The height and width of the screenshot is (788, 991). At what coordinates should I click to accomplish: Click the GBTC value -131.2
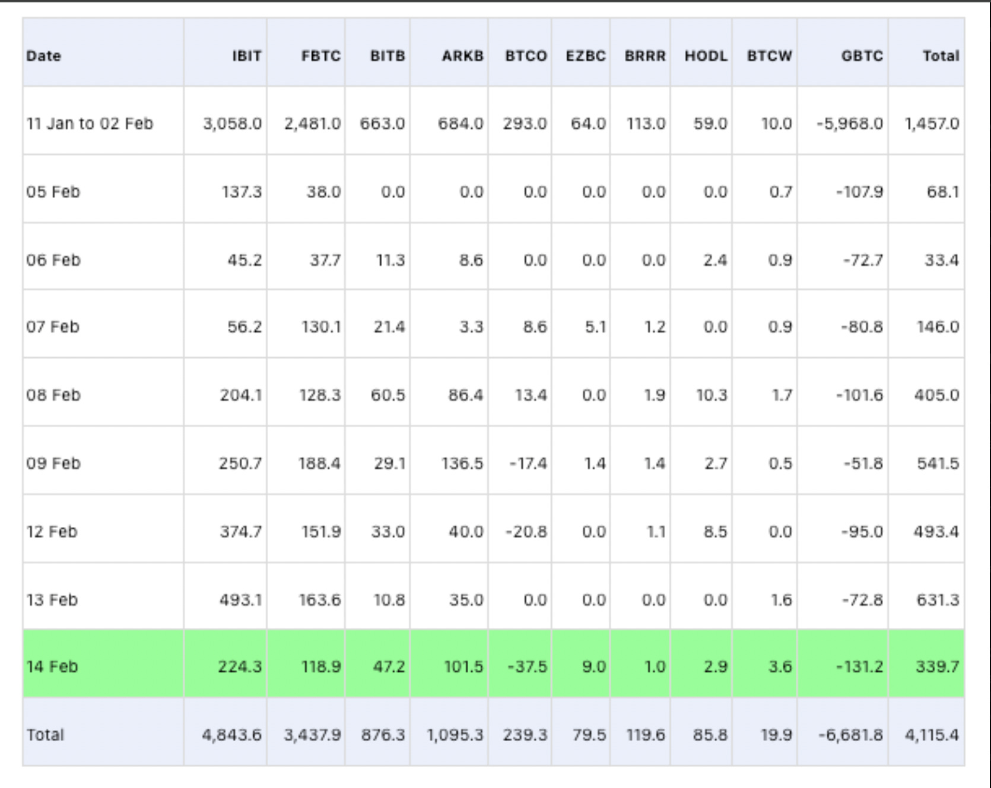(x=859, y=666)
